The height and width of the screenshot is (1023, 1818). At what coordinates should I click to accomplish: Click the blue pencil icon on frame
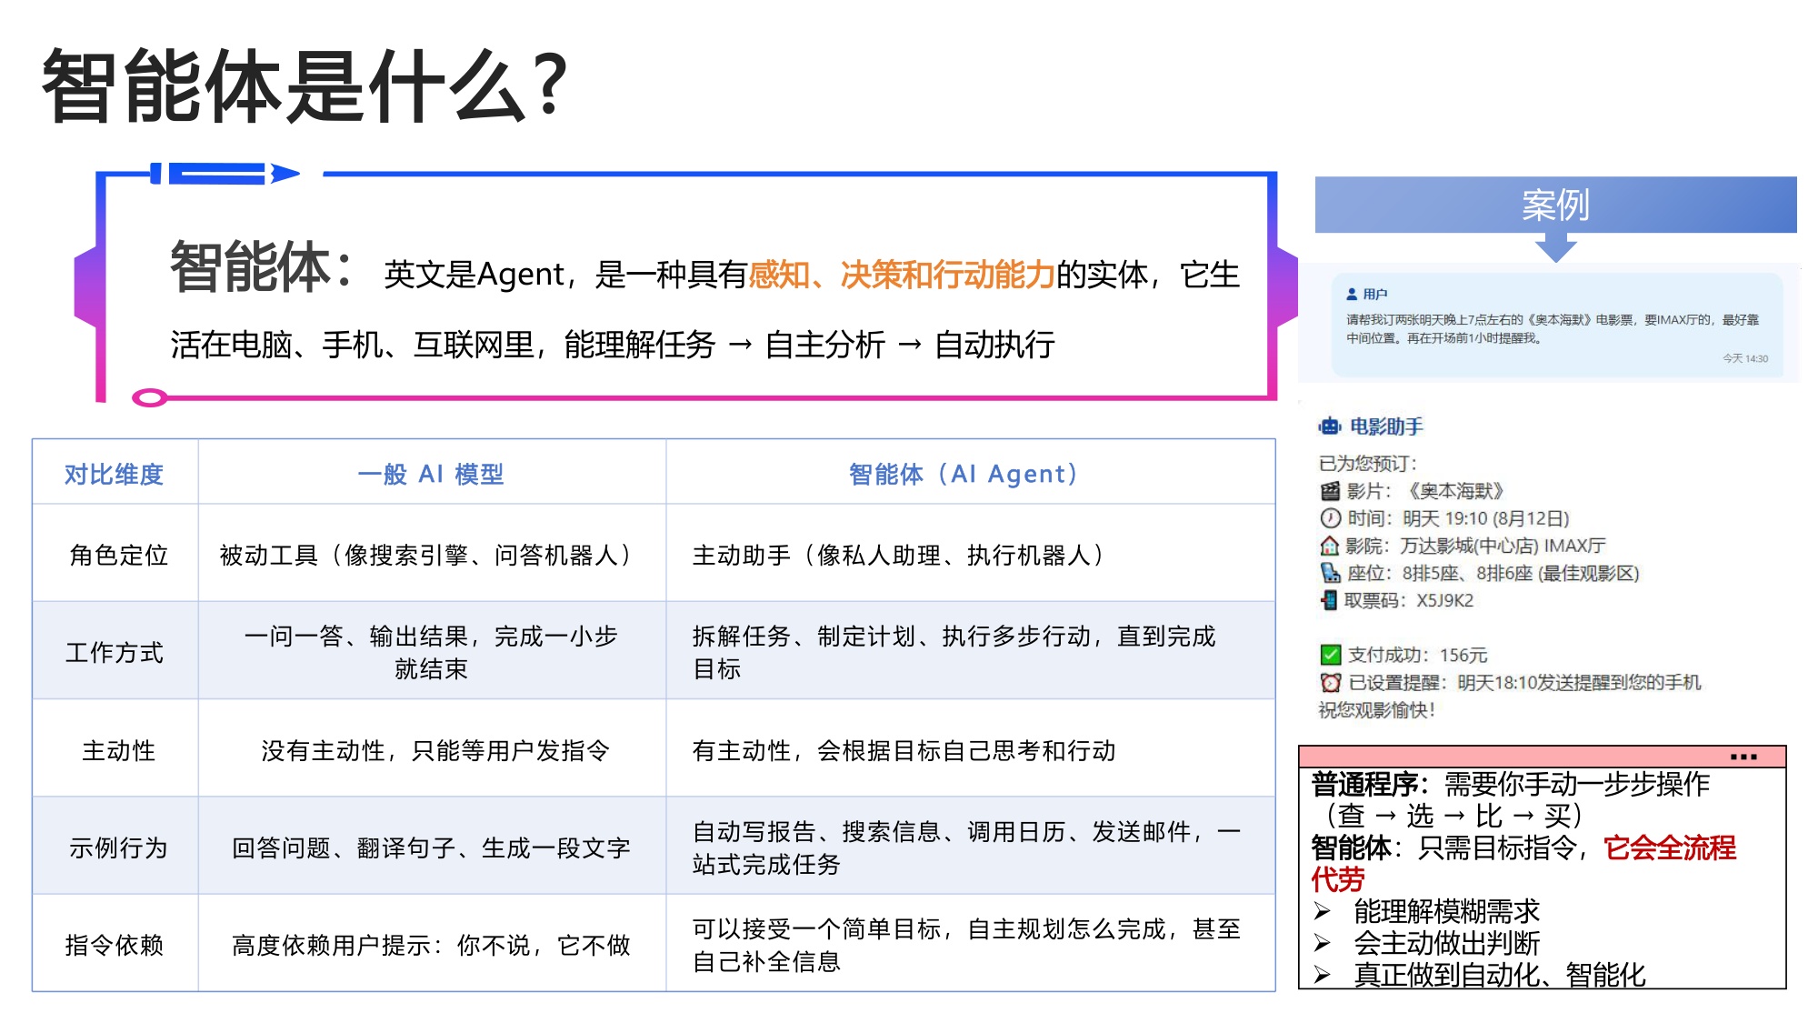coord(225,174)
